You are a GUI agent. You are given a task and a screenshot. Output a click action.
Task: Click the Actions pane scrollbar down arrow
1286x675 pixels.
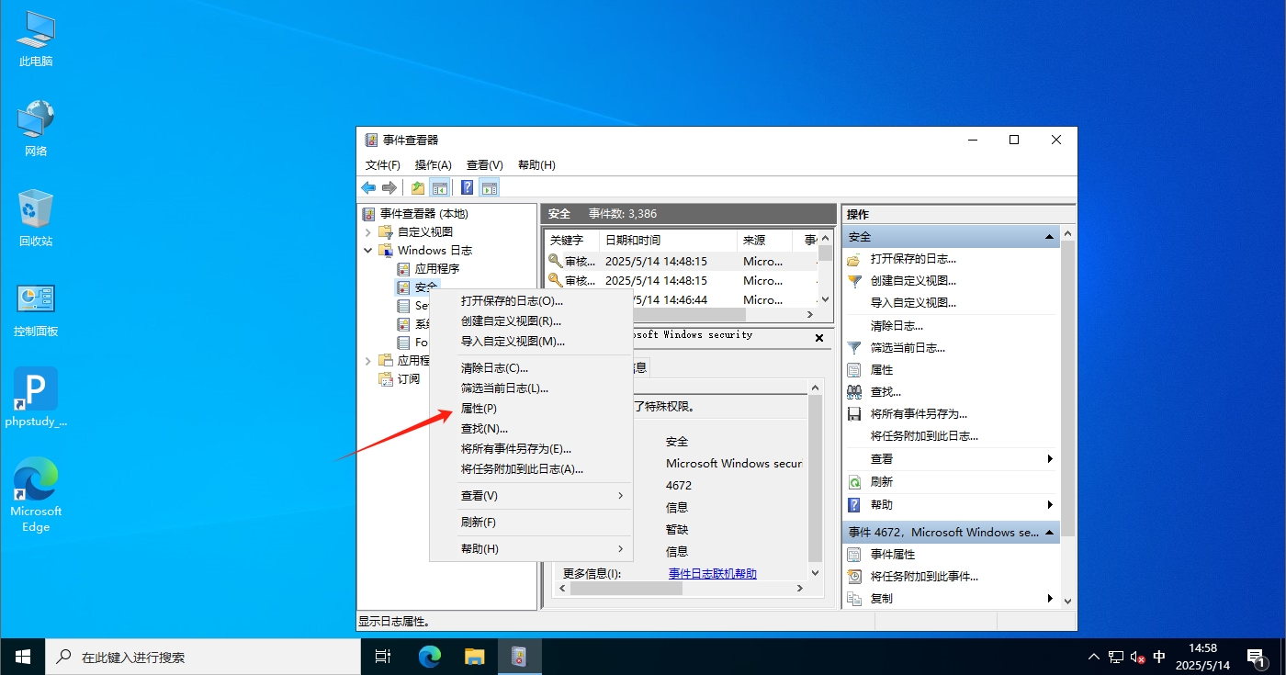tap(1067, 601)
